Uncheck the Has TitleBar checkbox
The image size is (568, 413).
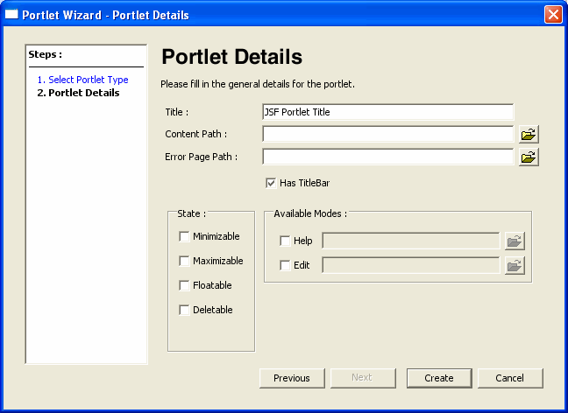click(271, 183)
